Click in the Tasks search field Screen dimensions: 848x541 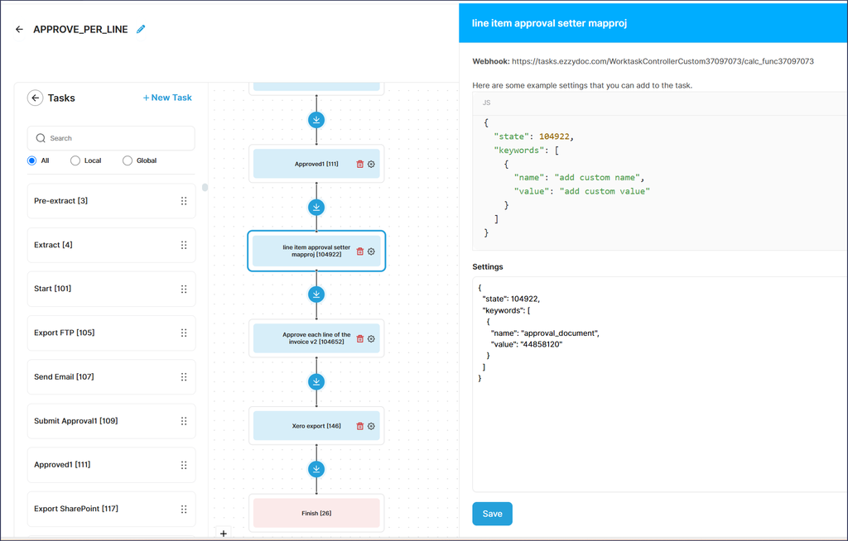(x=111, y=138)
